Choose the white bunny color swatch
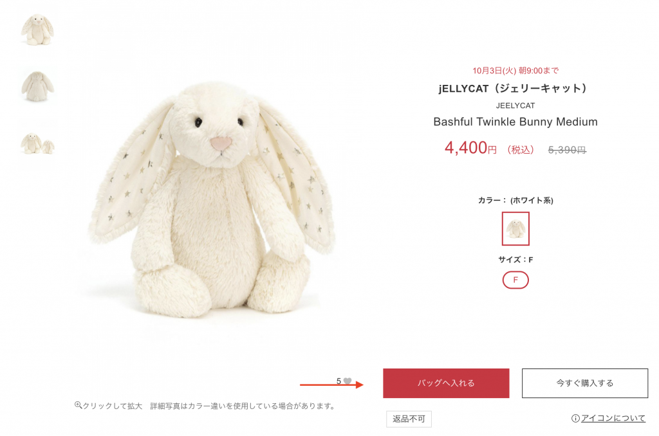Image resolution: width=659 pixels, height=436 pixels. 515,228
